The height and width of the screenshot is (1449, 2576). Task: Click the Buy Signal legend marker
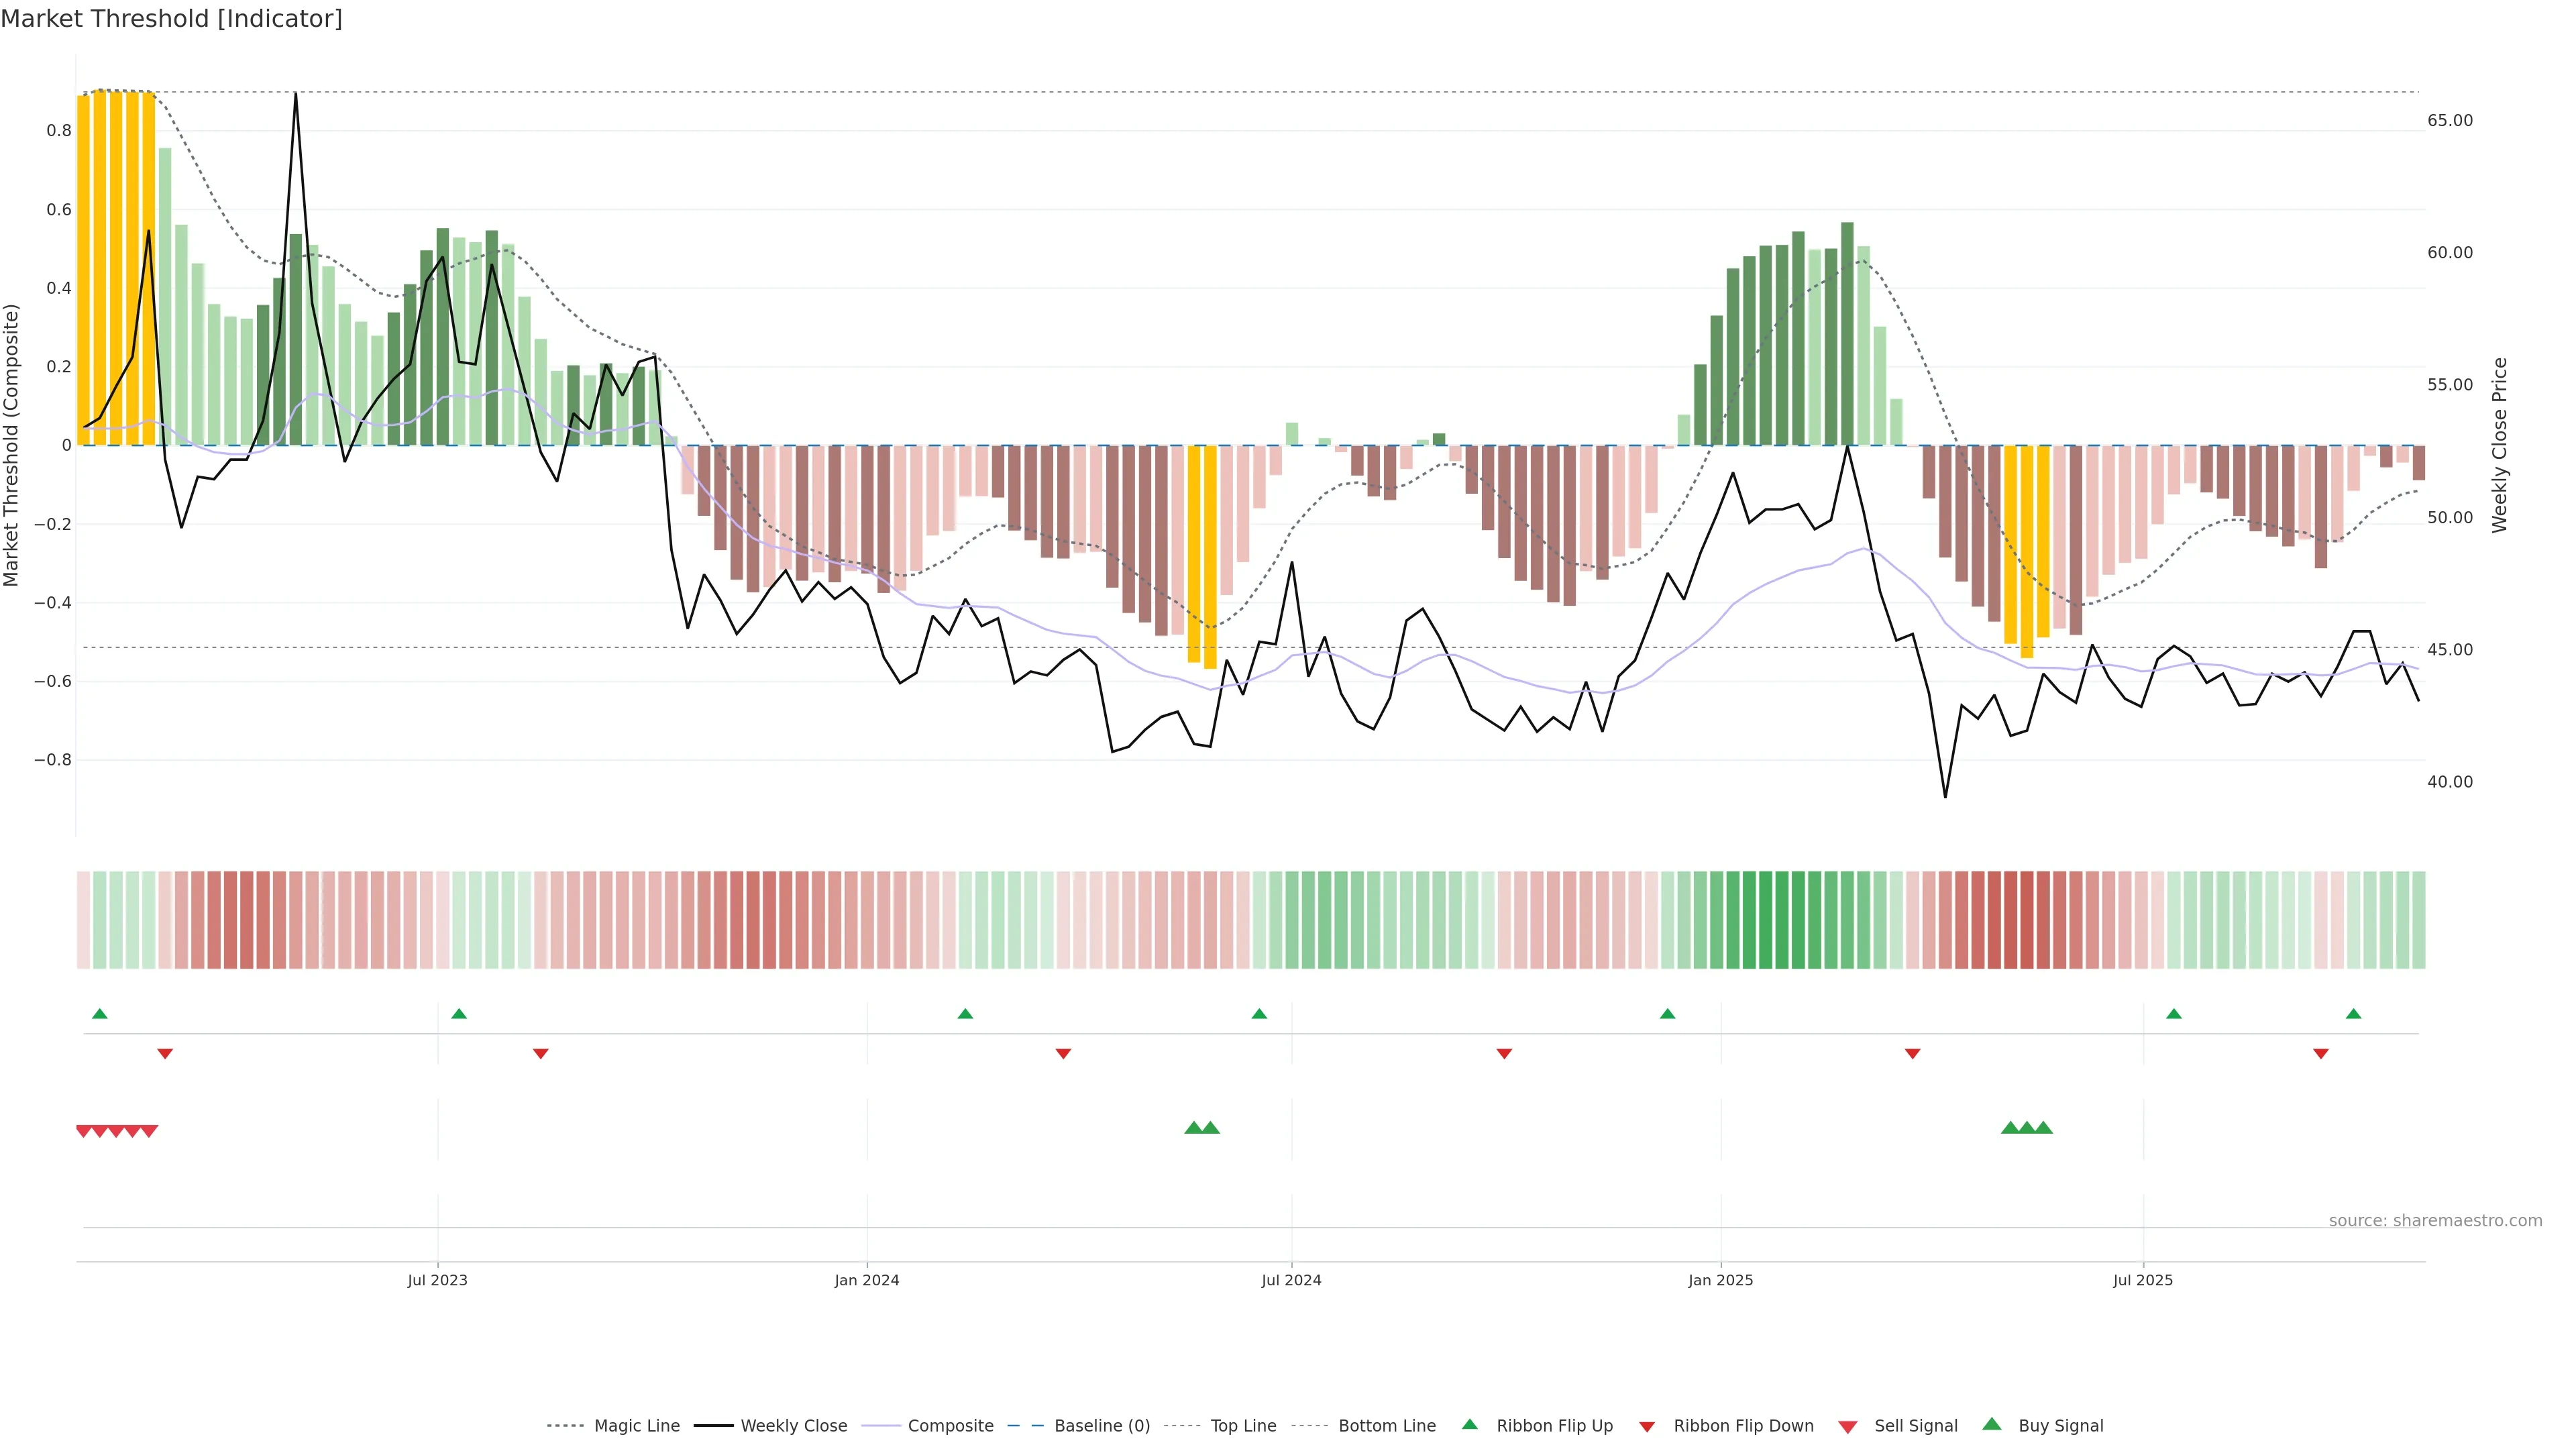[1991, 1425]
